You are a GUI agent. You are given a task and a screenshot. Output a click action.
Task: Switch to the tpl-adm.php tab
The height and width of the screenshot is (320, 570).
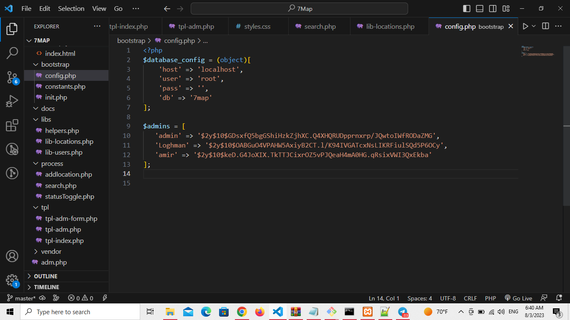click(x=195, y=26)
